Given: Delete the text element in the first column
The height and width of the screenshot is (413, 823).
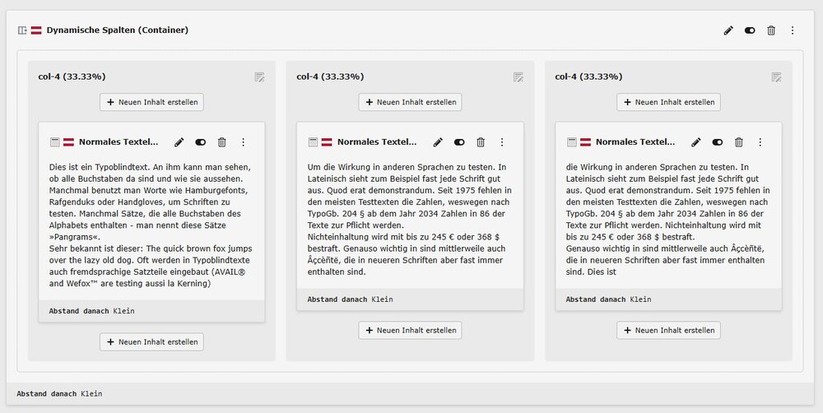Looking at the screenshot, I should pos(222,142).
